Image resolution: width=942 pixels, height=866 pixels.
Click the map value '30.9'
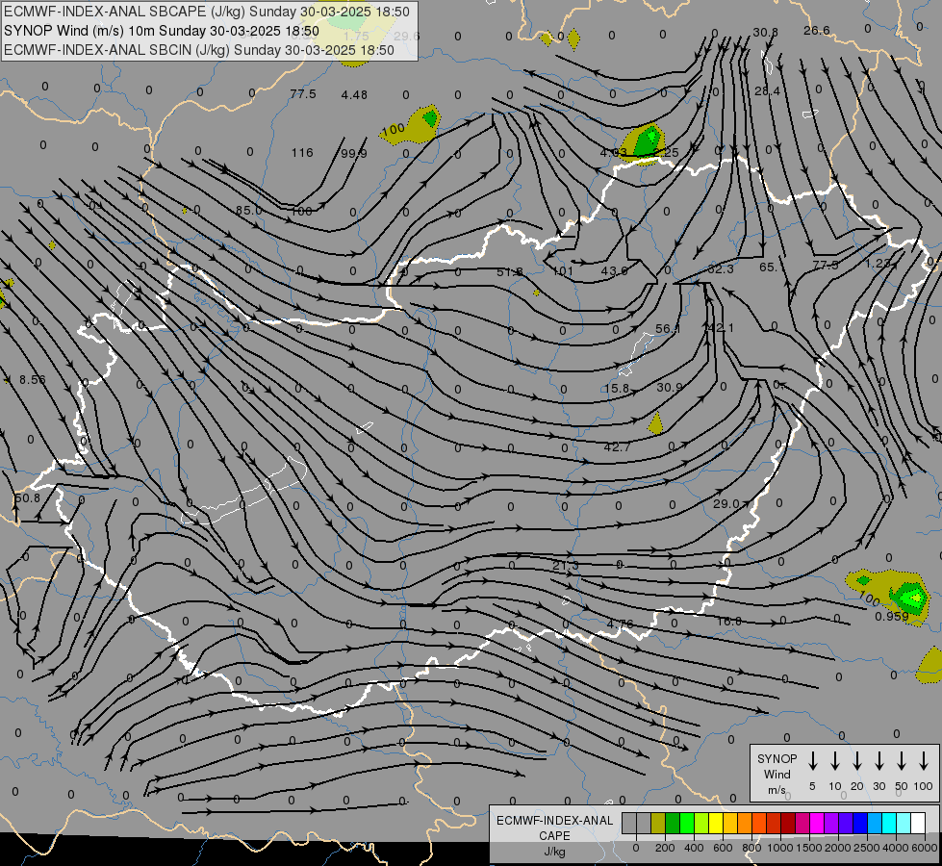tap(670, 387)
